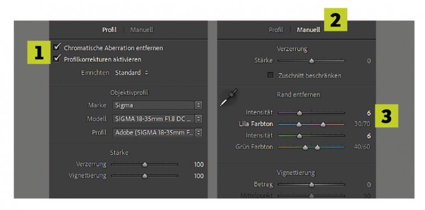Click the Grün Farbton right handle
This screenshot has width=425, height=210.
[x=317, y=148]
